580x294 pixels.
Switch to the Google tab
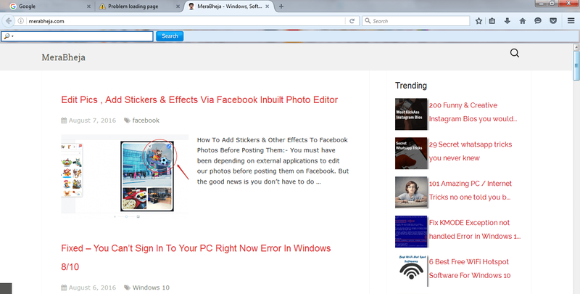(x=48, y=7)
